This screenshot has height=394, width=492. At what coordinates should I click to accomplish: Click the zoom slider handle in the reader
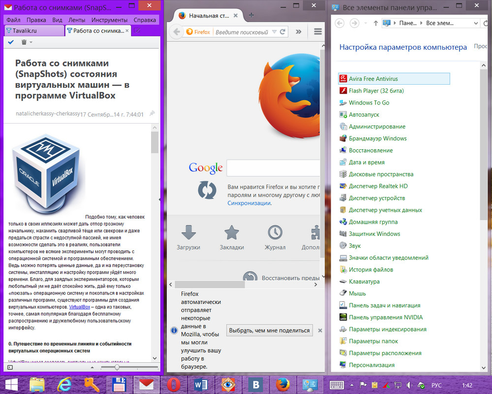[x=117, y=367]
